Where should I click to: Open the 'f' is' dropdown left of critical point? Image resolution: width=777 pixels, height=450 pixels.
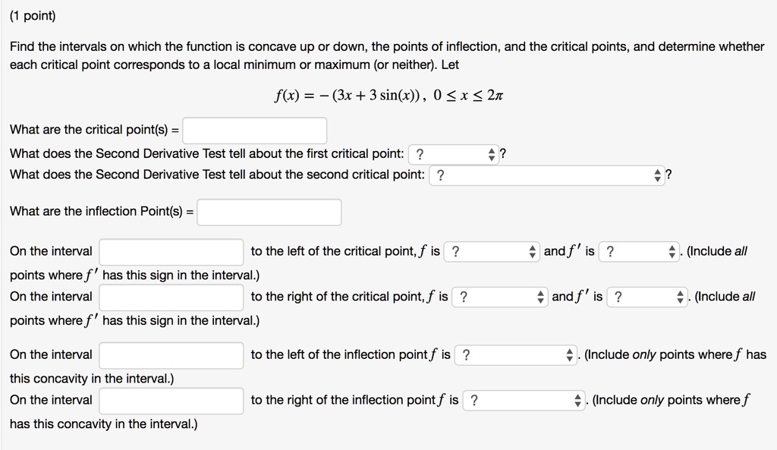637,250
